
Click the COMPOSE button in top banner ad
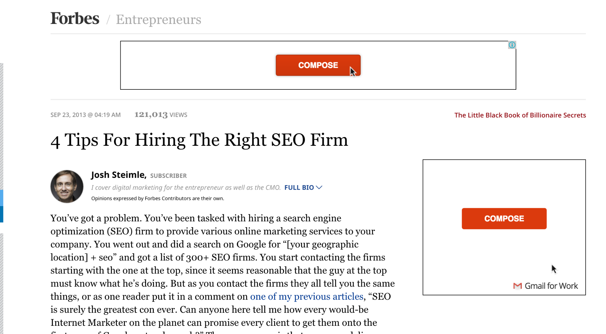(318, 65)
